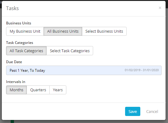Select My Business Unit option
The height and width of the screenshot is (123, 168).
[x=25, y=31]
